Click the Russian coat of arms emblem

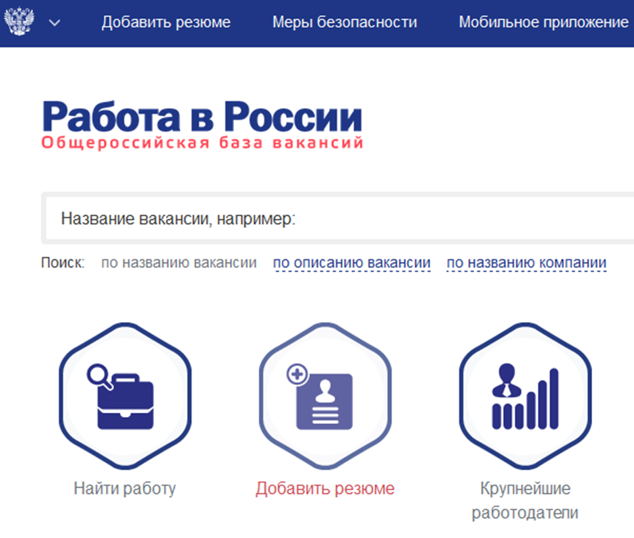[19, 22]
